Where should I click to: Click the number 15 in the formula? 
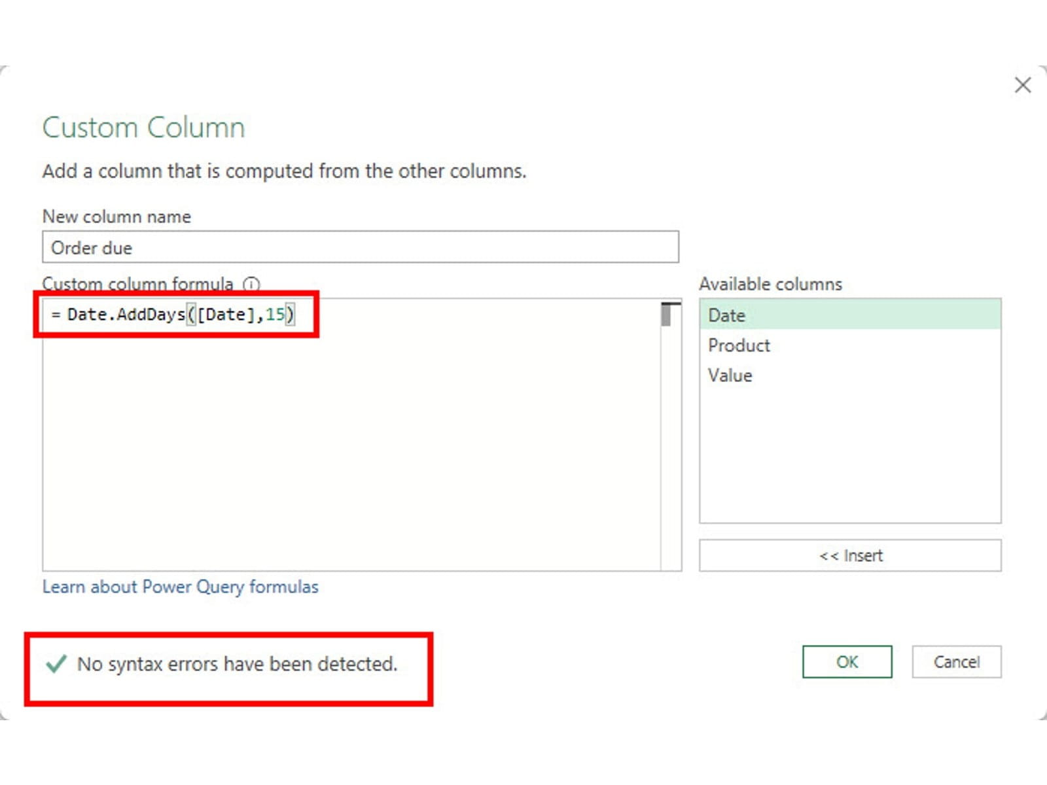click(275, 315)
